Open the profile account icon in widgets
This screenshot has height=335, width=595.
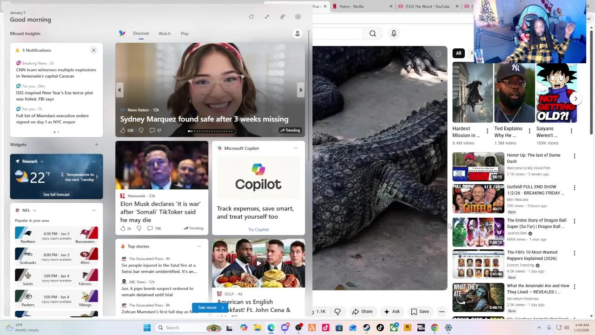click(x=297, y=33)
